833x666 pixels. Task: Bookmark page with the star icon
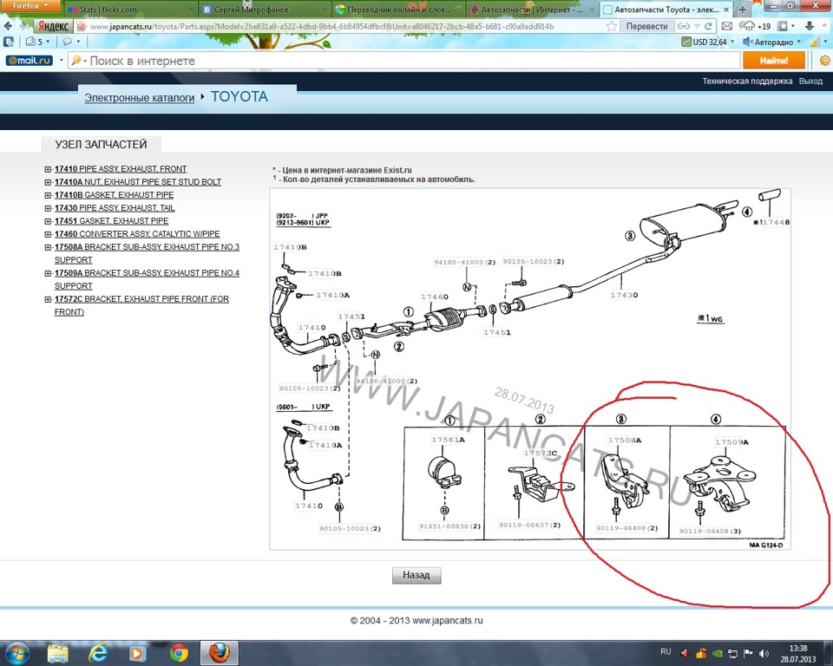[612, 26]
